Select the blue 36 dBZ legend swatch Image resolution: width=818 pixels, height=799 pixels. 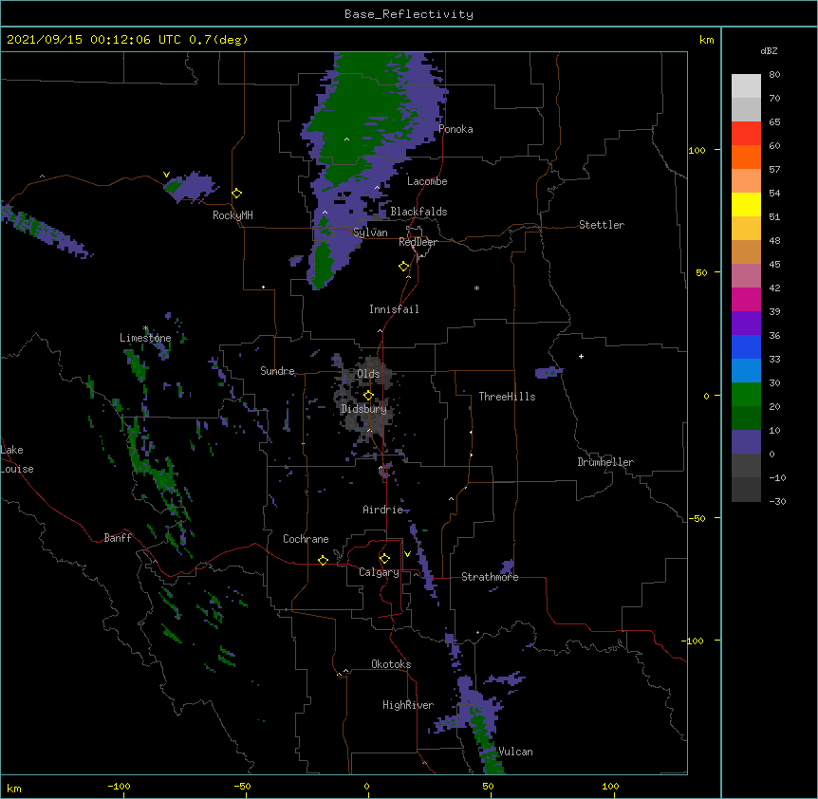coord(746,346)
